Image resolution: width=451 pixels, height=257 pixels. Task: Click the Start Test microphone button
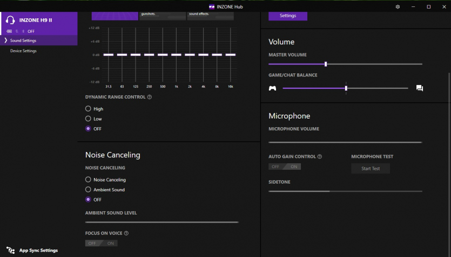[370, 169]
